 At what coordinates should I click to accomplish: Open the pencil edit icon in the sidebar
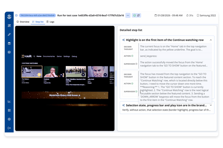[x=9, y=34]
